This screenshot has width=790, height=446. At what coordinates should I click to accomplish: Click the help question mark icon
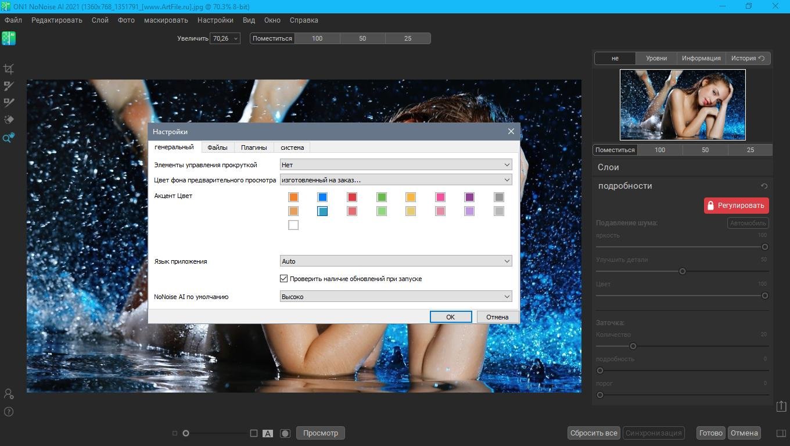9,412
